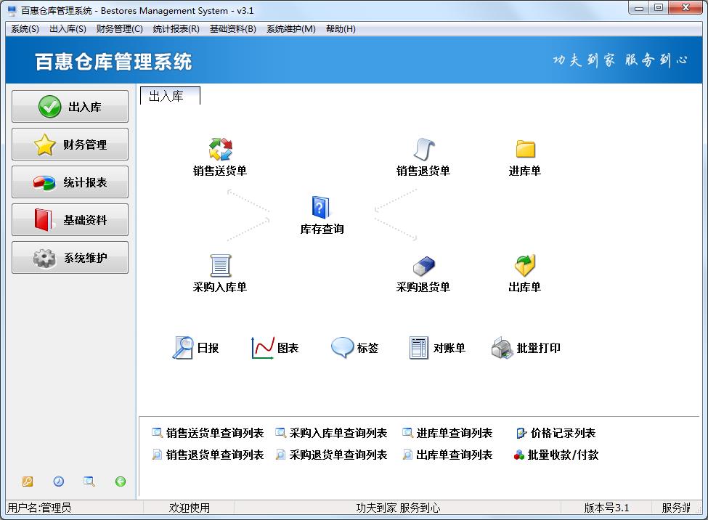Image resolution: width=708 pixels, height=520 pixels.
Task: Open 日报 magnifier icon
Action: pos(183,348)
